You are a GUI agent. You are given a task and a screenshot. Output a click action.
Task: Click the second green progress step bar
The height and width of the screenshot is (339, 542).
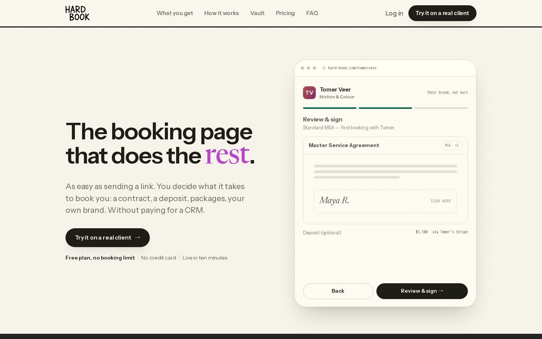(385, 108)
